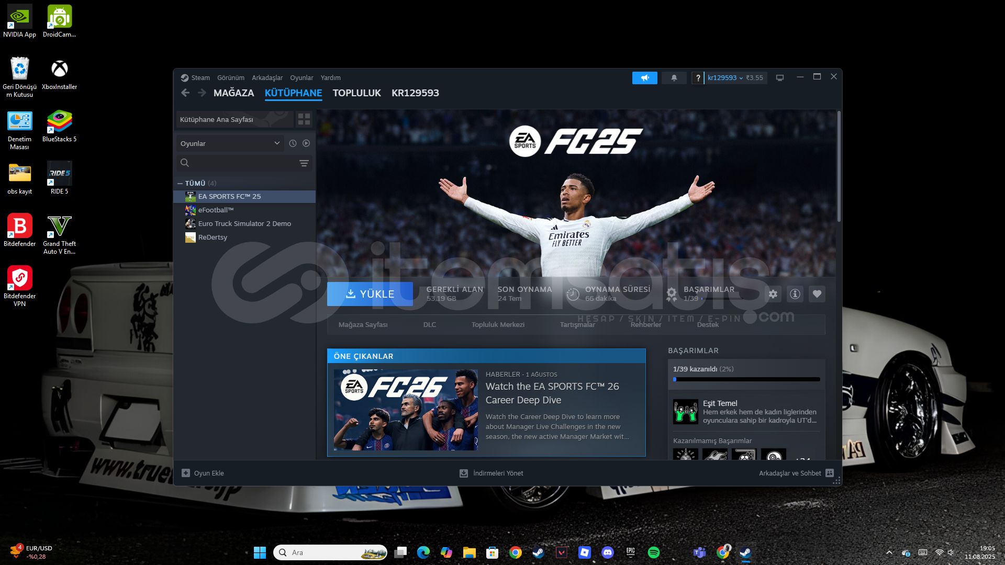Image resolution: width=1005 pixels, height=565 pixels.
Task: Switch library to grid collections view
Action: click(x=304, y=119)
